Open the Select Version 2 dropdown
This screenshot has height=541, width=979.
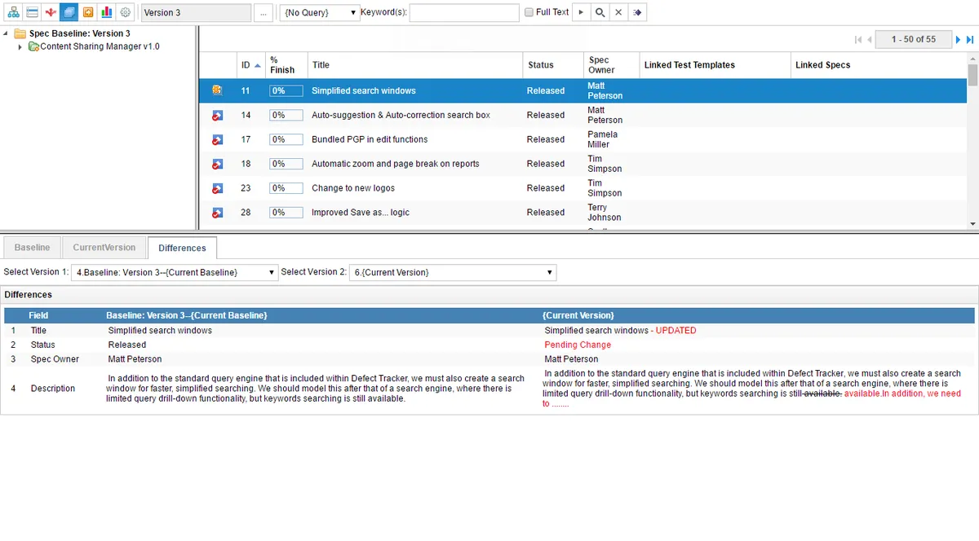pyautogui.click(x=452, y=272)
